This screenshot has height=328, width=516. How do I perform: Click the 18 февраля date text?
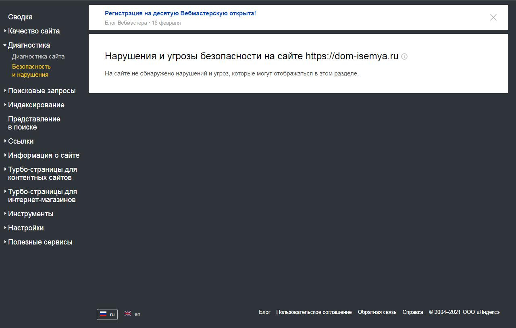coord(166,23)
